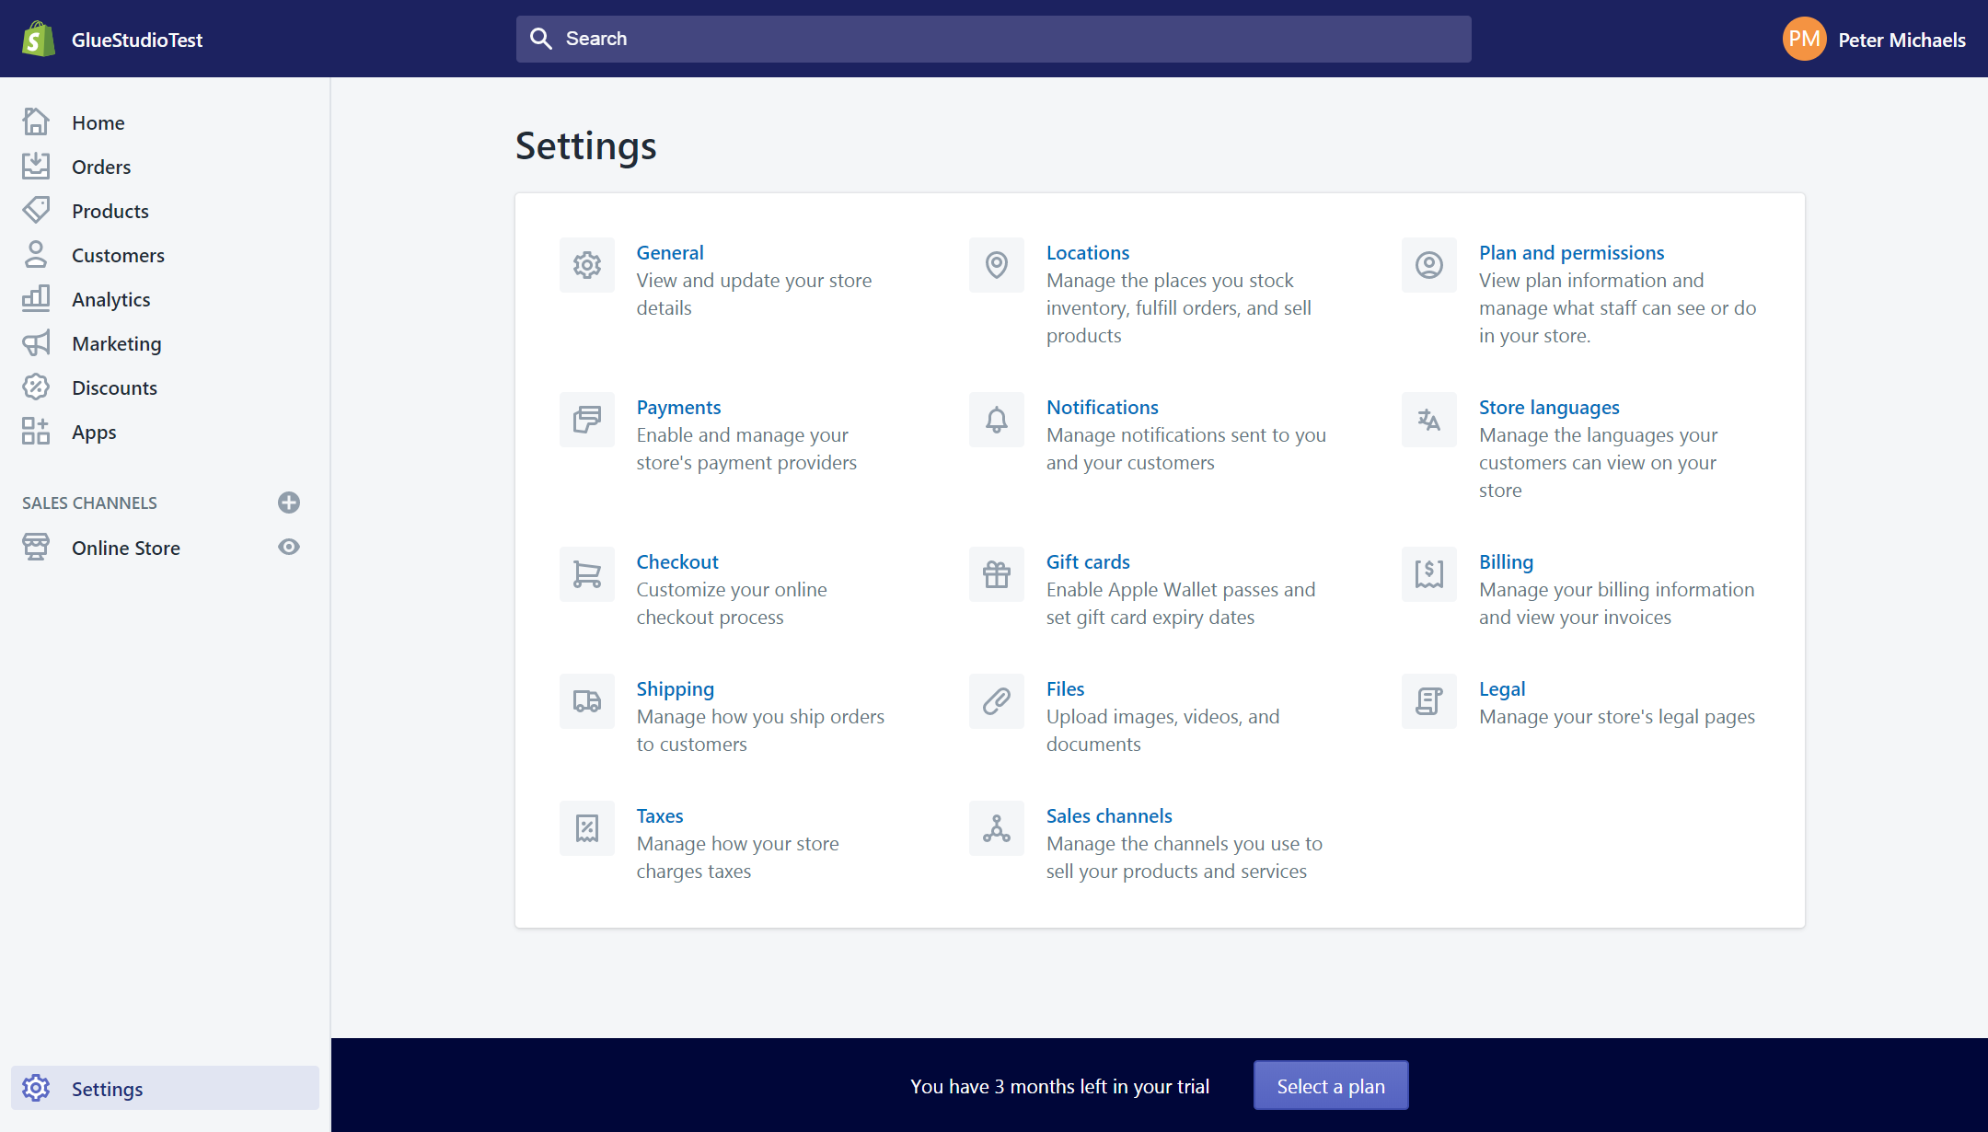Click the Files paperclip icon
1988x1132 pixels.
(996, 701)
